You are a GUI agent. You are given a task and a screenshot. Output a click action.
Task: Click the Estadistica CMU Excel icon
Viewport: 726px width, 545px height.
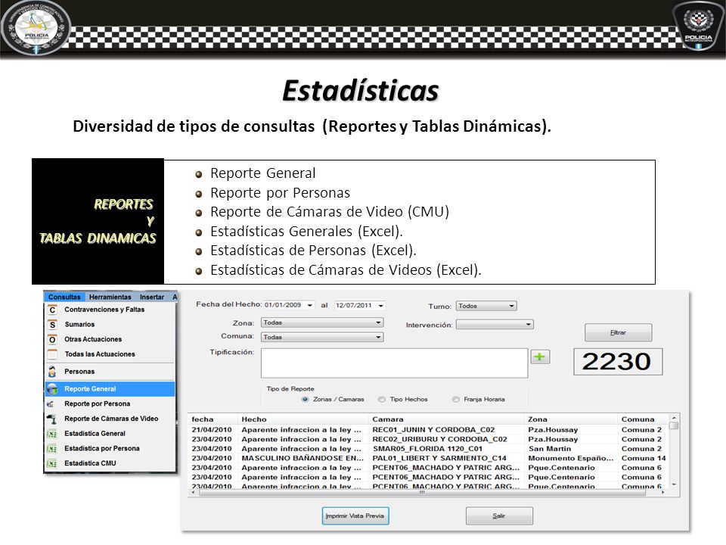pos(52,463)
